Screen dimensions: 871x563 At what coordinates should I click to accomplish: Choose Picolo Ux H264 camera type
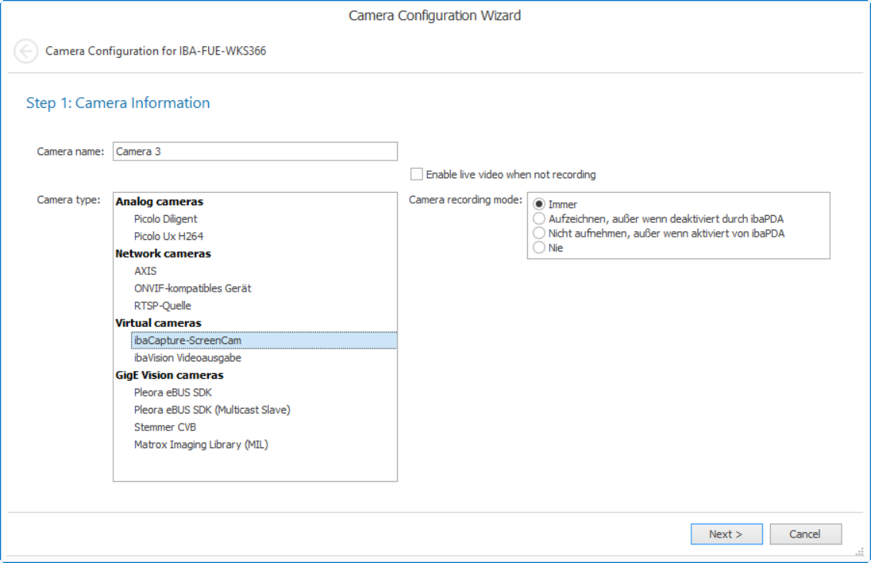click(x=169, y=236)
